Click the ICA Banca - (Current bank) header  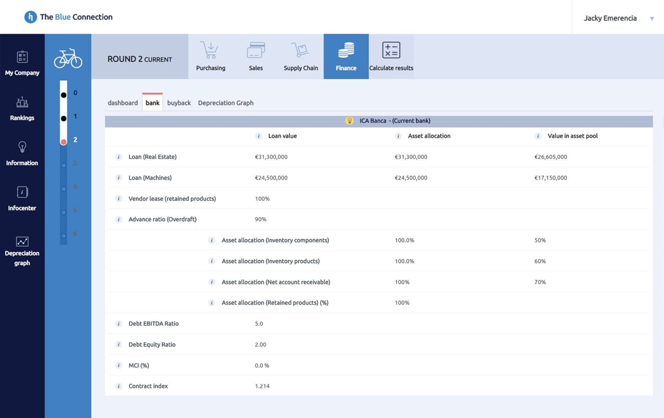tap(379, 121)
